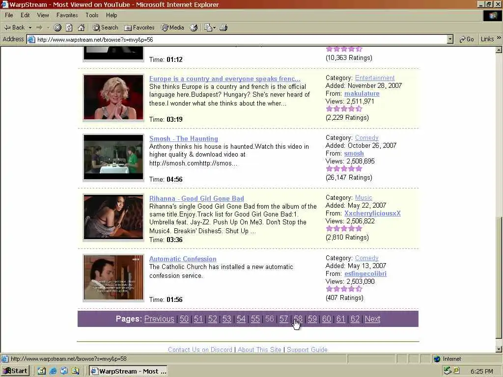The width and height of the screenshot is (503, 377).
Task: Open uploader XxcherryliciousxX profile link
Action: (x=372, y=213)
